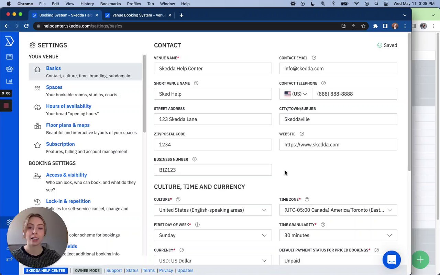Open Default Payment Status dropdown showing Unpaid
The width and height of the screenshot is (440, 275).
[338, 261]
